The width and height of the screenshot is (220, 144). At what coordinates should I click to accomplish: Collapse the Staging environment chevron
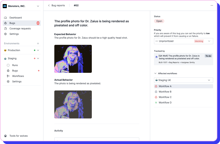[38, 58]
